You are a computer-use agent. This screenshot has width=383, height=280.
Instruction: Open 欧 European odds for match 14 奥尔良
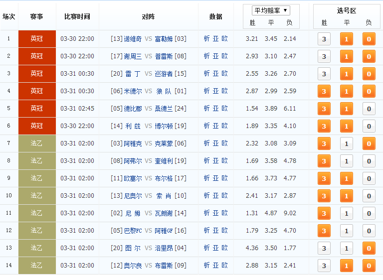[225, 266]
